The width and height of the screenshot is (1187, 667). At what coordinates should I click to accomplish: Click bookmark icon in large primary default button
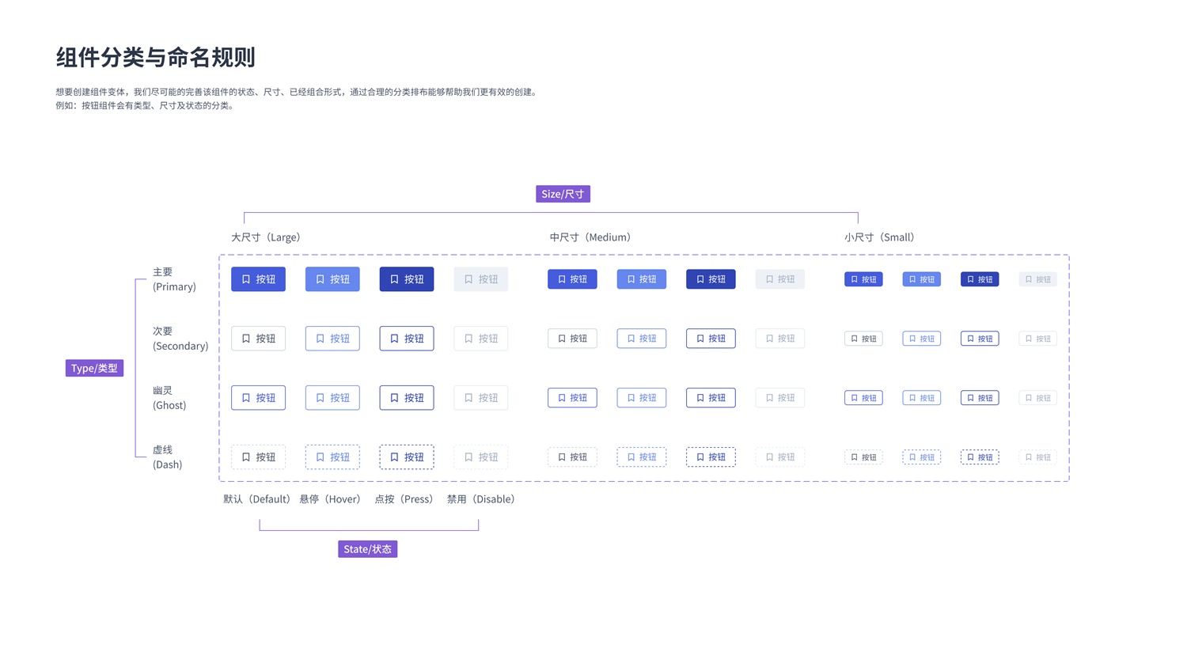tap(246, 279)
